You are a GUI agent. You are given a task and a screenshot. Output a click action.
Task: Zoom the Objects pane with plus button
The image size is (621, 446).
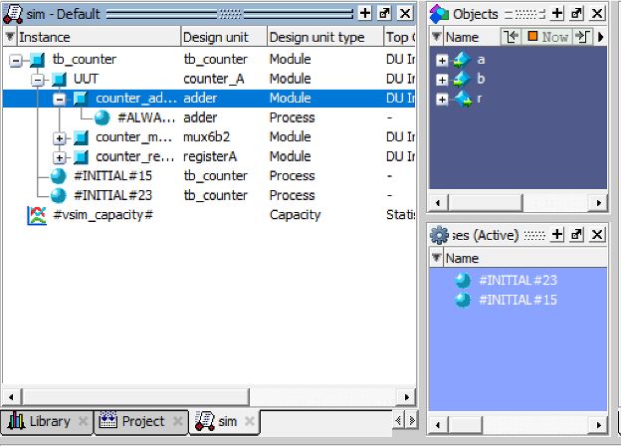[x=557, y=13]
